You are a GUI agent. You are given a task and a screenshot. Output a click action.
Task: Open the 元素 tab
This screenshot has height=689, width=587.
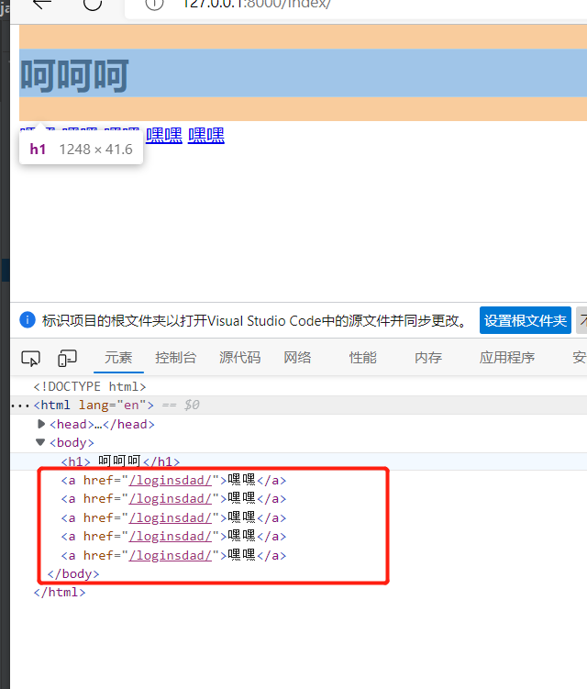click(x=118, y=358)
